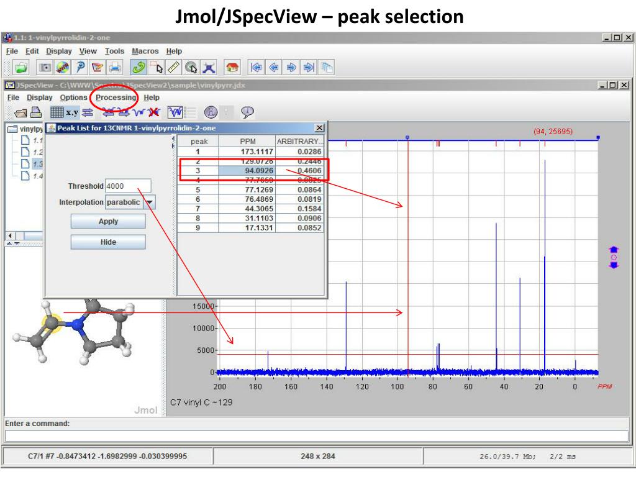The width and height of the screenshot is (636, 477).
Task: Return to home view with house icon
Action: [x=232, y=67]
